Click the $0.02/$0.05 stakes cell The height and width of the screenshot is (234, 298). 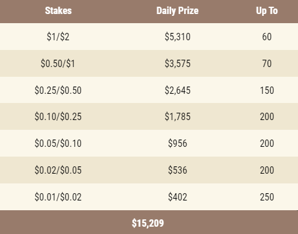pyautogui.click(x=58, y=170)
